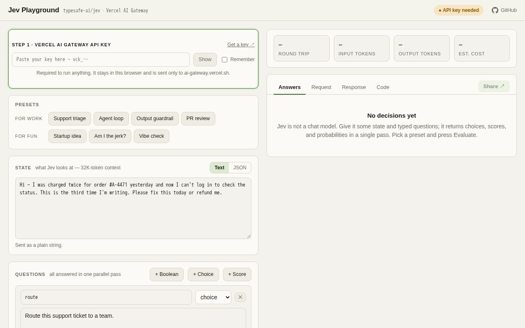Focus the API key input field

tap(101, 59)
